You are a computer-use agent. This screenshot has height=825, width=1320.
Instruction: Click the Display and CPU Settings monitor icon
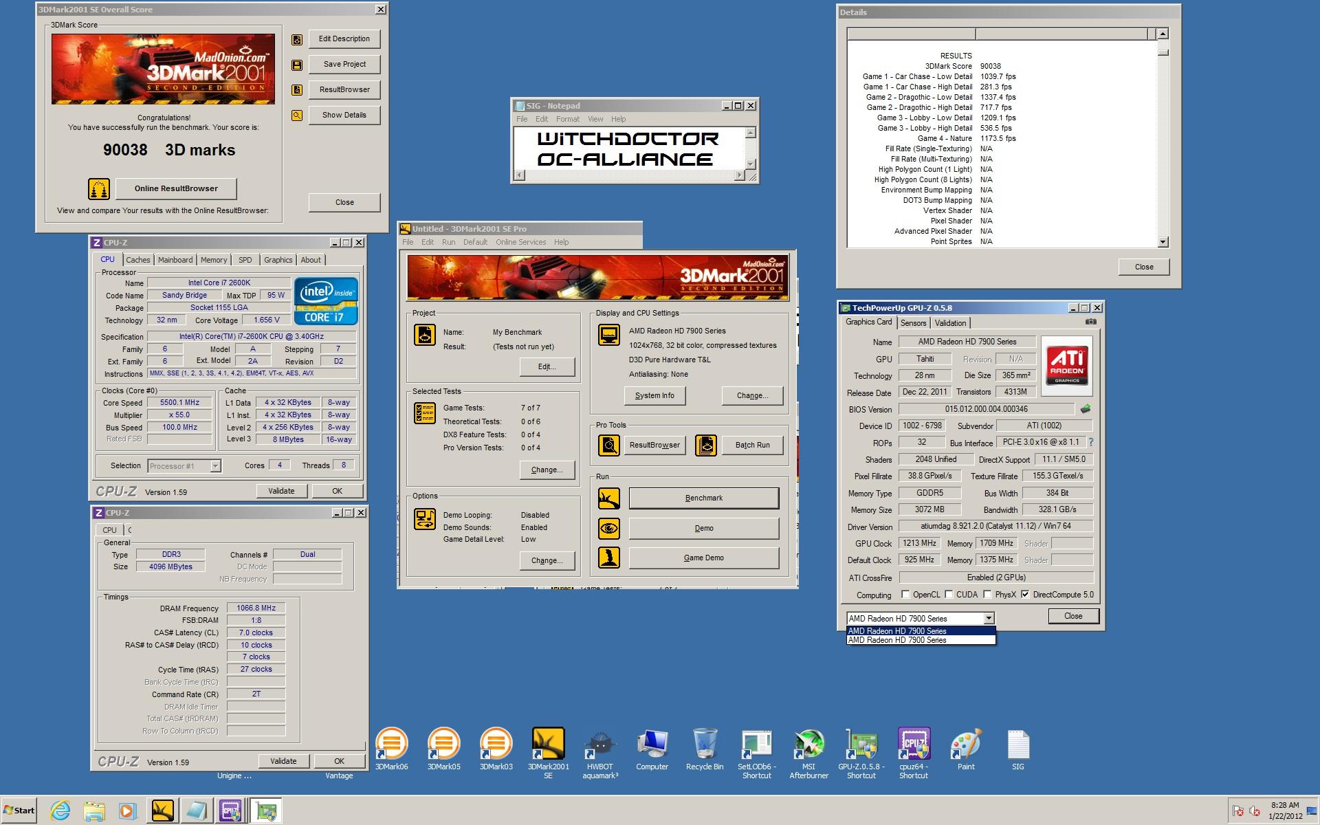click(x=609, y=335)
